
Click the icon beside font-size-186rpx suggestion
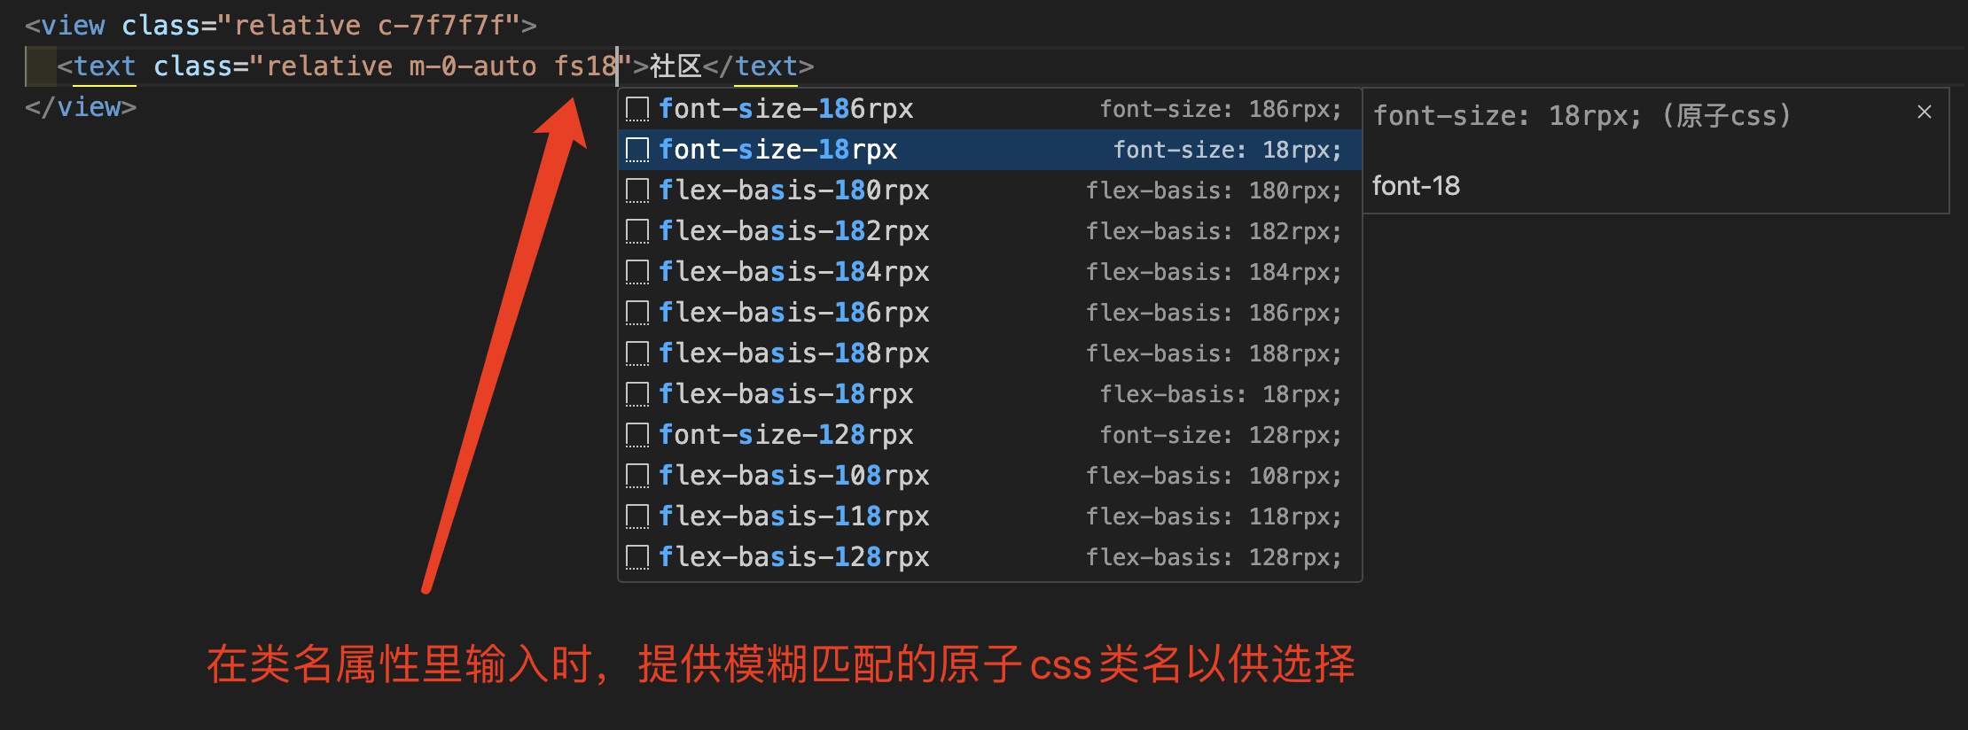click(x=637, y=109)
